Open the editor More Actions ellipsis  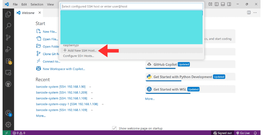(x=256, y=13)
